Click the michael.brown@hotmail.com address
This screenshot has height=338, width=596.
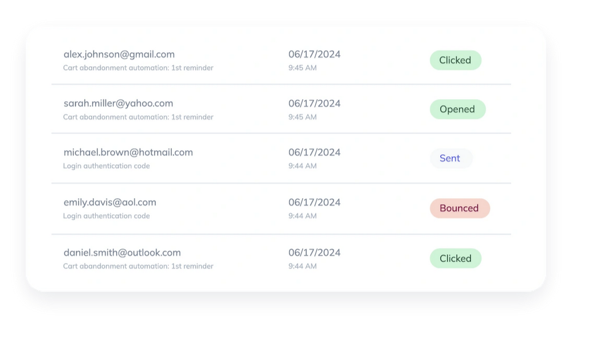128,152
